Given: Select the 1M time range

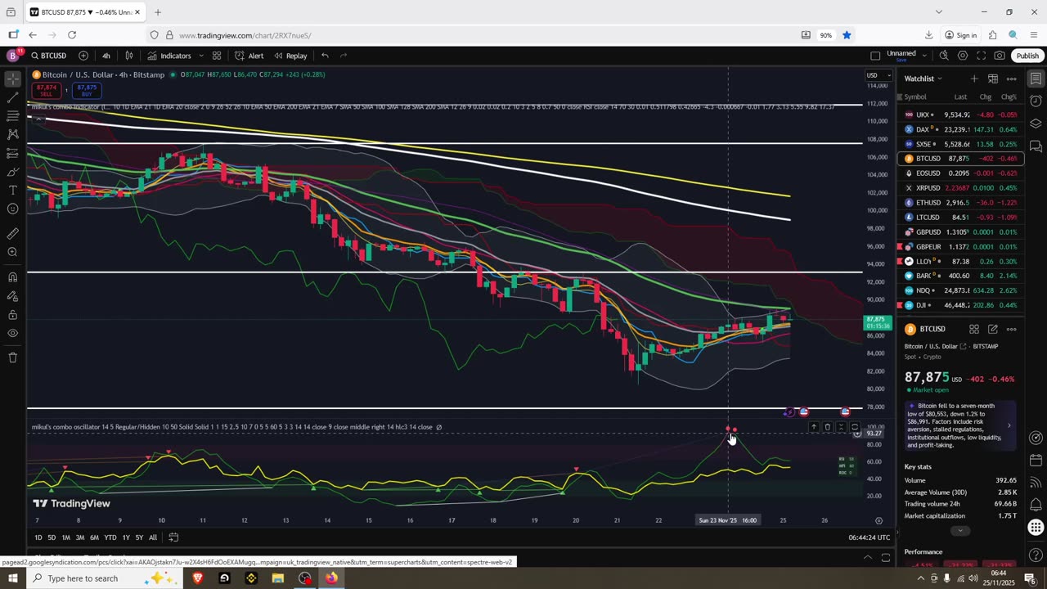Looking at the screenshot, I should (65, 537).
